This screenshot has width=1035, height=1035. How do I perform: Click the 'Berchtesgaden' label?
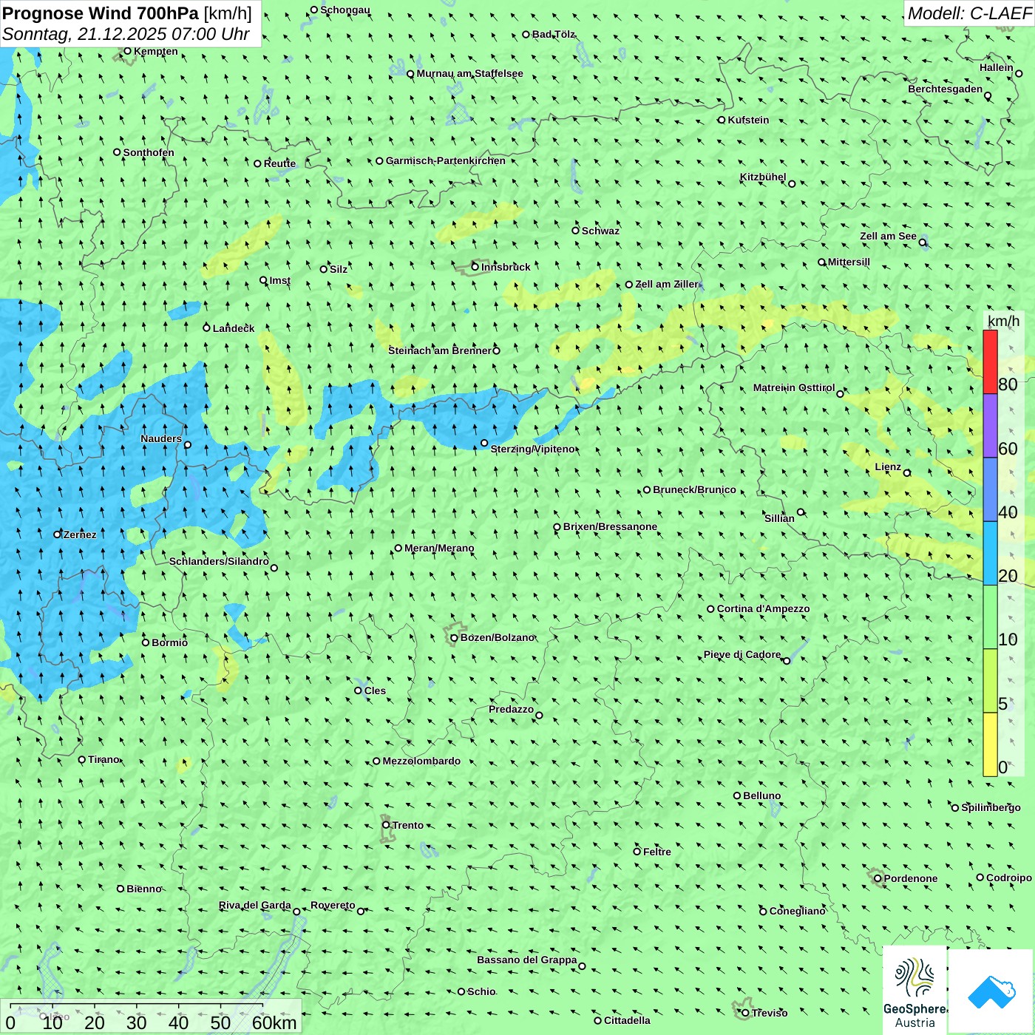(946, 89)
